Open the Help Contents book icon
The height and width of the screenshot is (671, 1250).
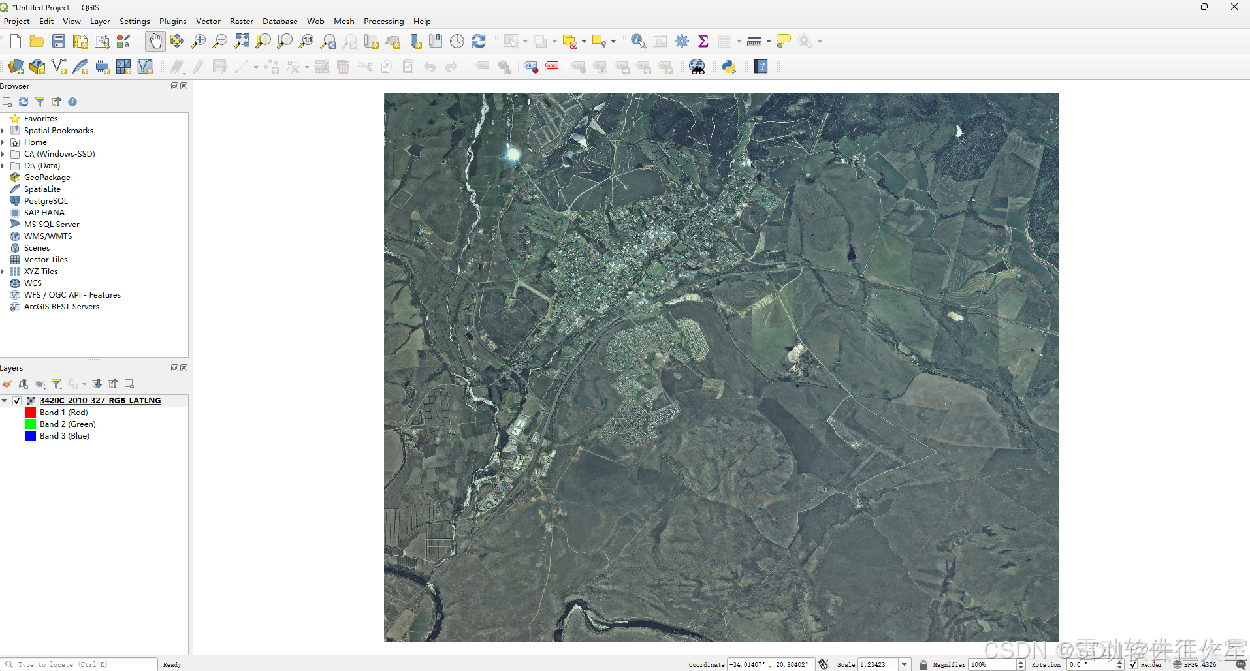click(x=761, y=67)
